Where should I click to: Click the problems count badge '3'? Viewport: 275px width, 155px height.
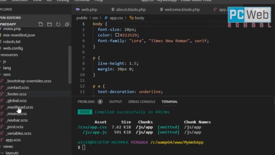click(x=100, y=102)
